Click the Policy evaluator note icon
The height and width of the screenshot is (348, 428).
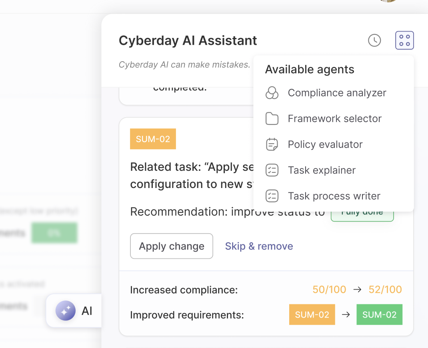[x=272, y=144]
